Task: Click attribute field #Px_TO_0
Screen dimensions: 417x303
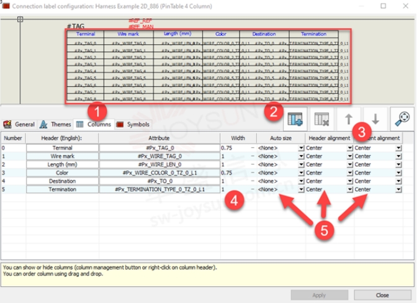Action: click(x=159, y=181)
